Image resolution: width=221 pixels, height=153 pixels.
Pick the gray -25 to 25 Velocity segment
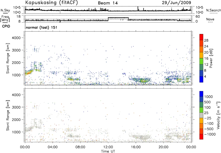click(201, 115)
